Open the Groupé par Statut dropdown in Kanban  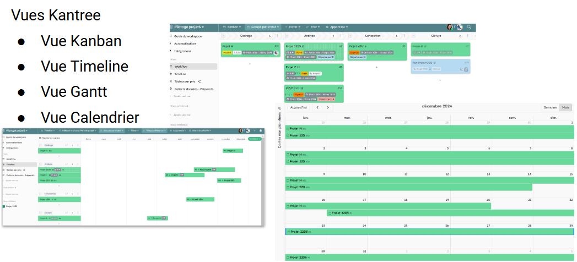point(263,27)
